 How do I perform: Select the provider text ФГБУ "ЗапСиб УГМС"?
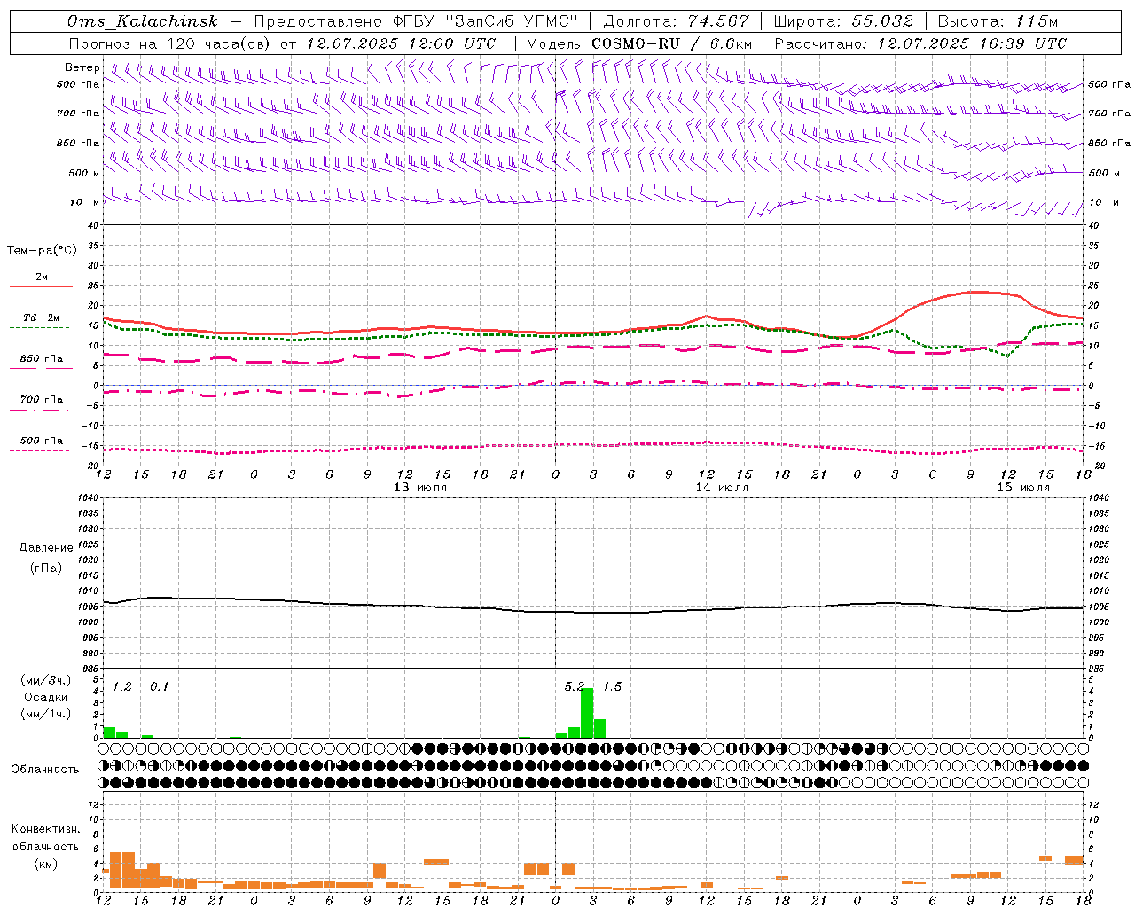pos(485,21)
